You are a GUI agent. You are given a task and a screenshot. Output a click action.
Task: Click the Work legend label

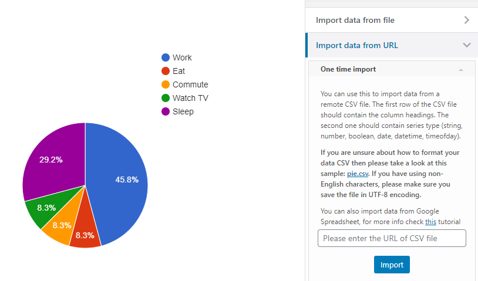coord(182,57)
